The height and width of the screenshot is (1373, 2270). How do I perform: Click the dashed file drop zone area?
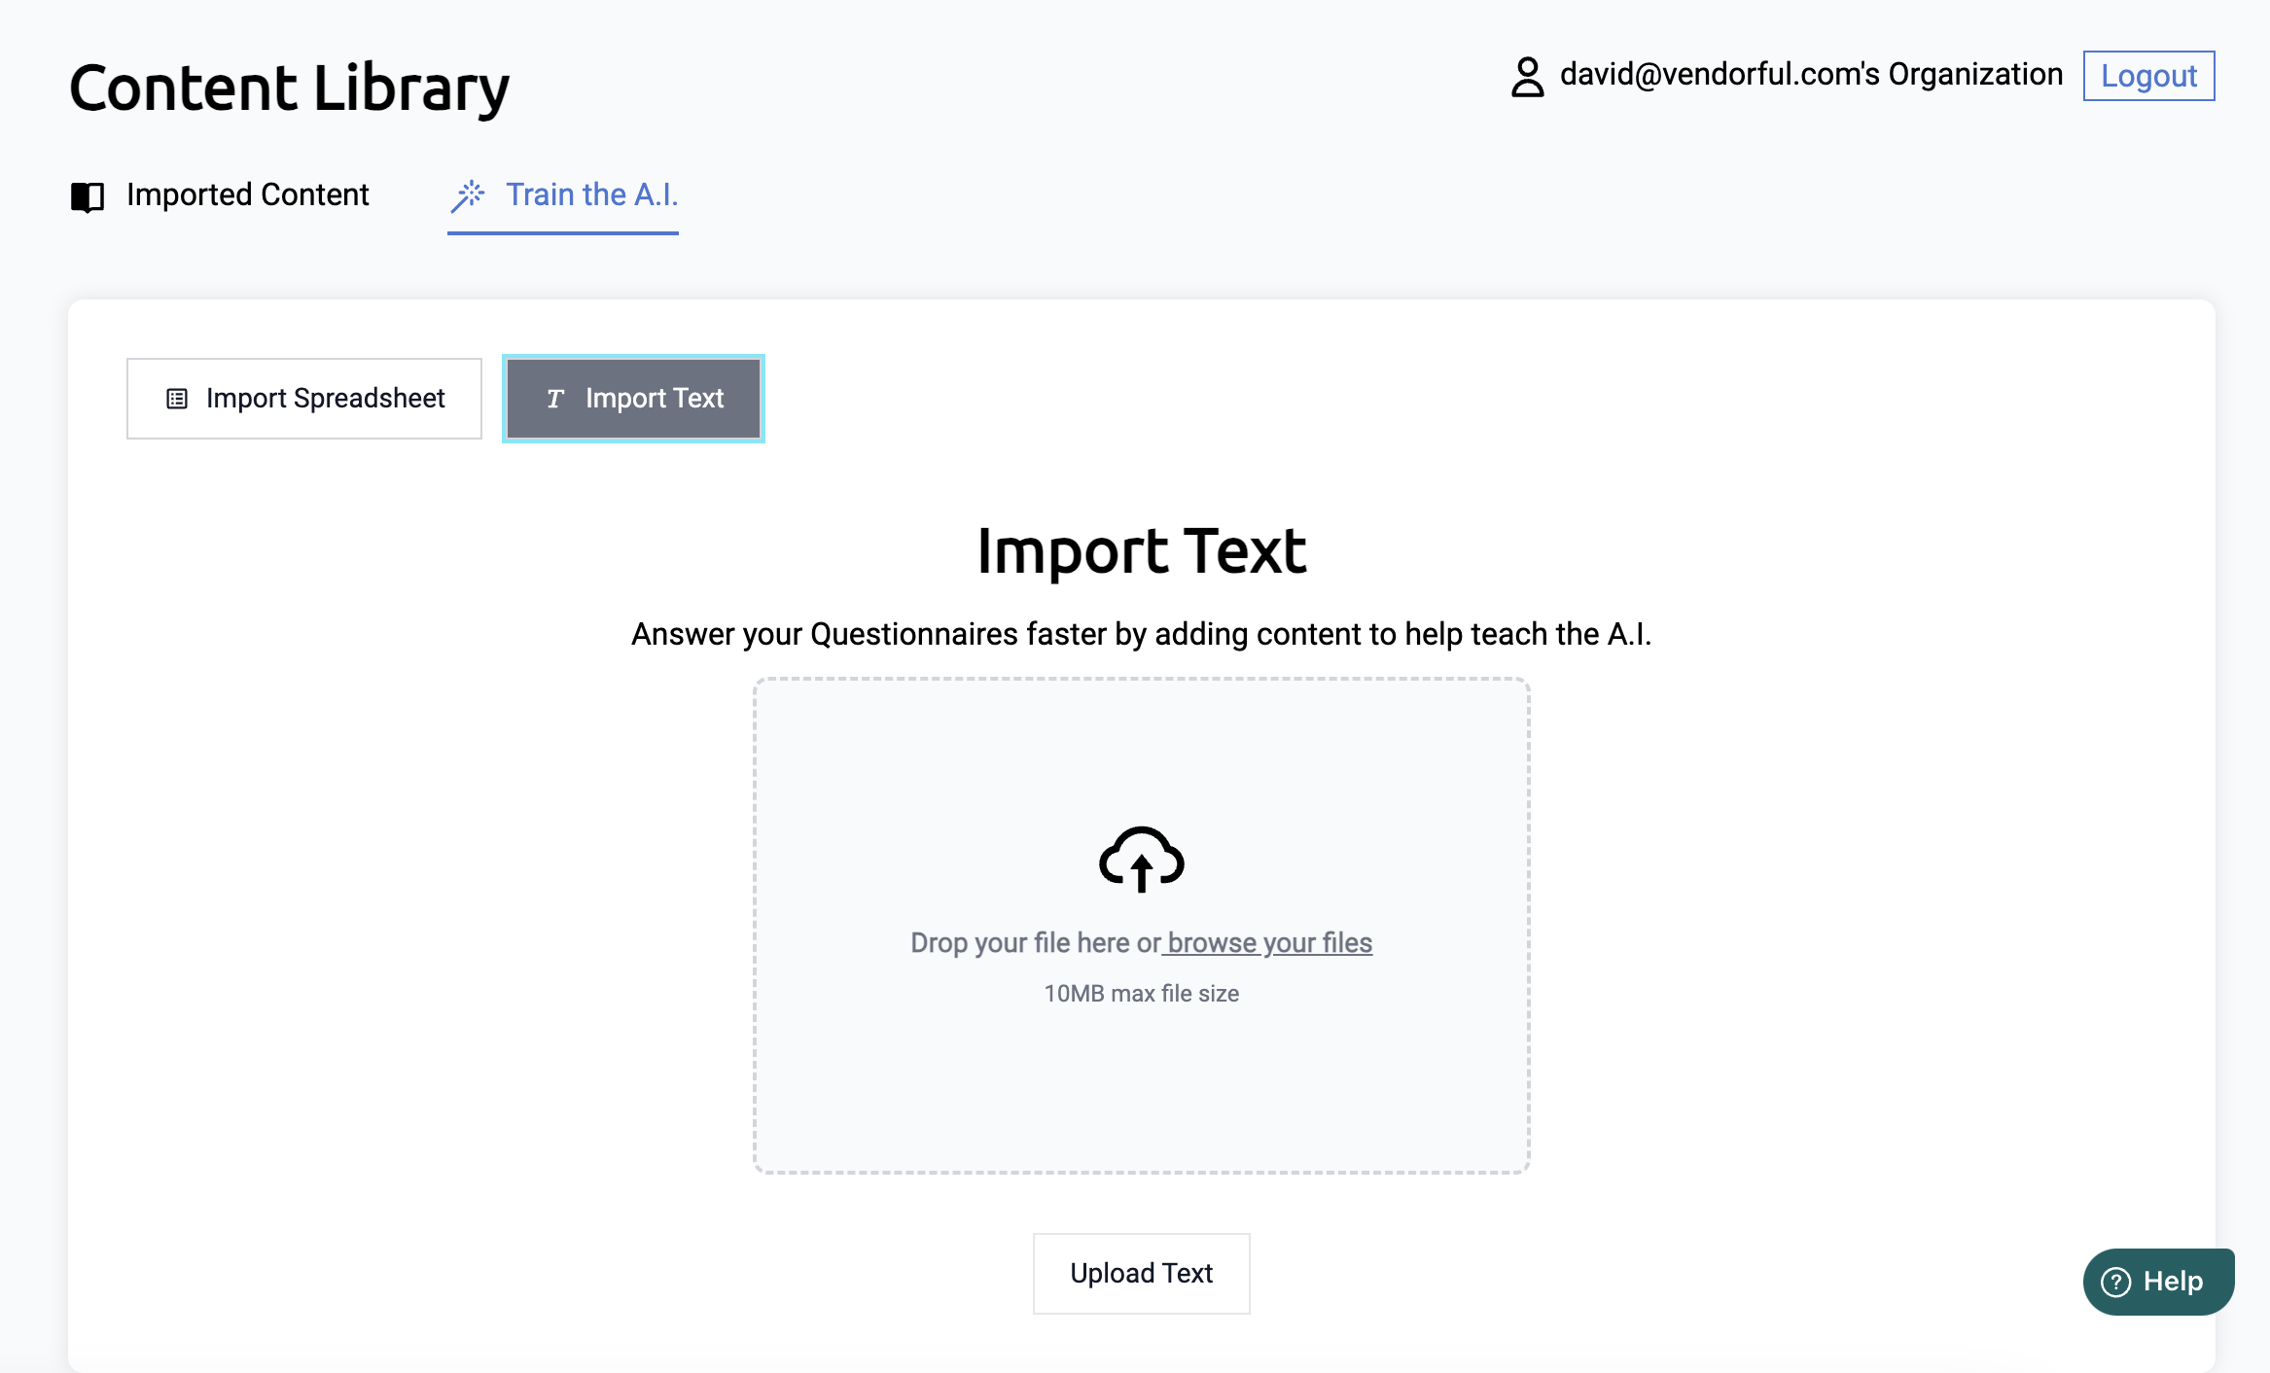(1141, 1089)
